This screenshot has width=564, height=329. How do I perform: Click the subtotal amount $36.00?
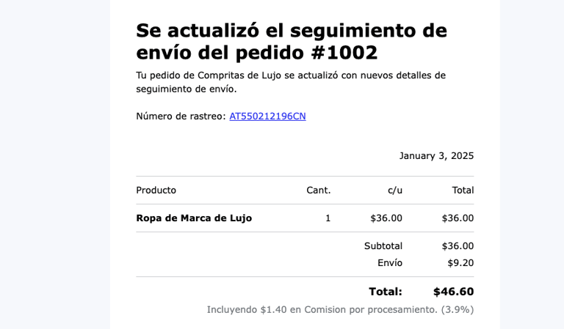pos(458,246)
